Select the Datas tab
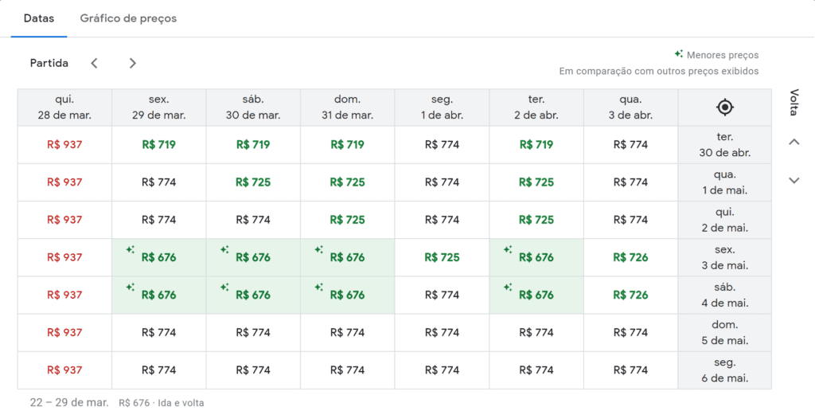 39,18
